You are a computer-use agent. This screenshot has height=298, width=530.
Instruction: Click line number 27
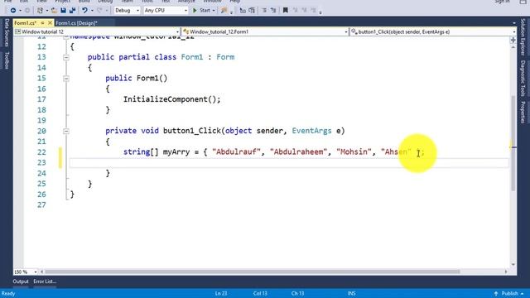41,205
